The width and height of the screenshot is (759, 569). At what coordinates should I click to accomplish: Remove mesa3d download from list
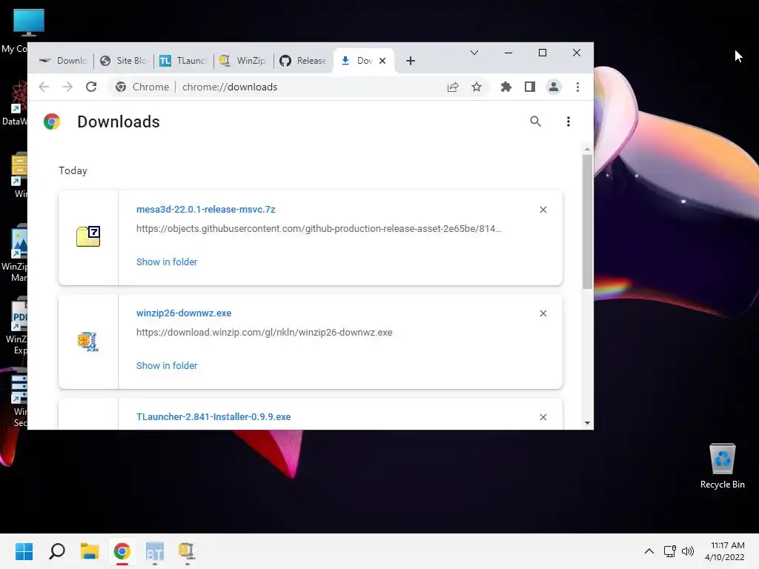[543, 210]
